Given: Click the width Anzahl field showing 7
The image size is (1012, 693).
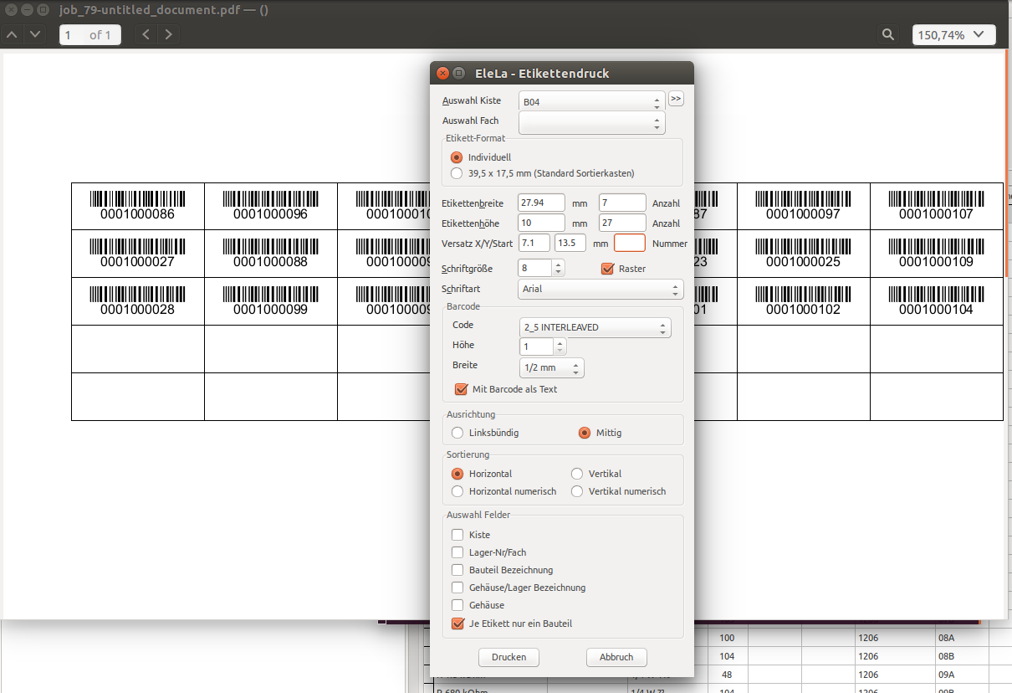Looking at the screenshot, I should 622,203.
